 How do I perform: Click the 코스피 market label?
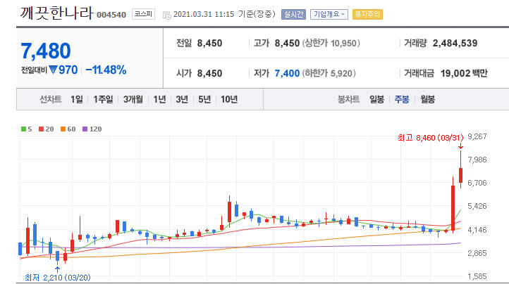point(144,14)
